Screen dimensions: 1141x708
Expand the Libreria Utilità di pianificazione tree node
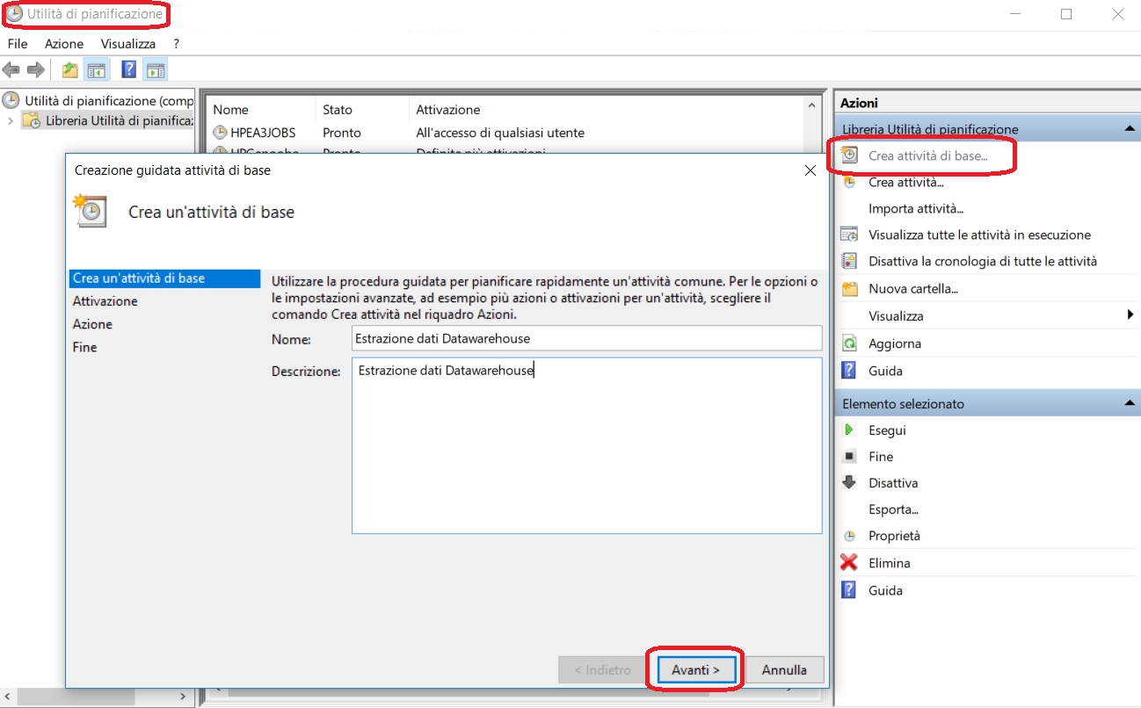point(11,120)
